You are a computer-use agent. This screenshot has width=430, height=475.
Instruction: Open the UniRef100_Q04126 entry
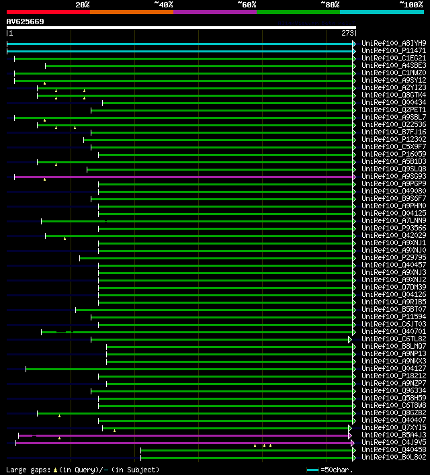tap(394, 294)
